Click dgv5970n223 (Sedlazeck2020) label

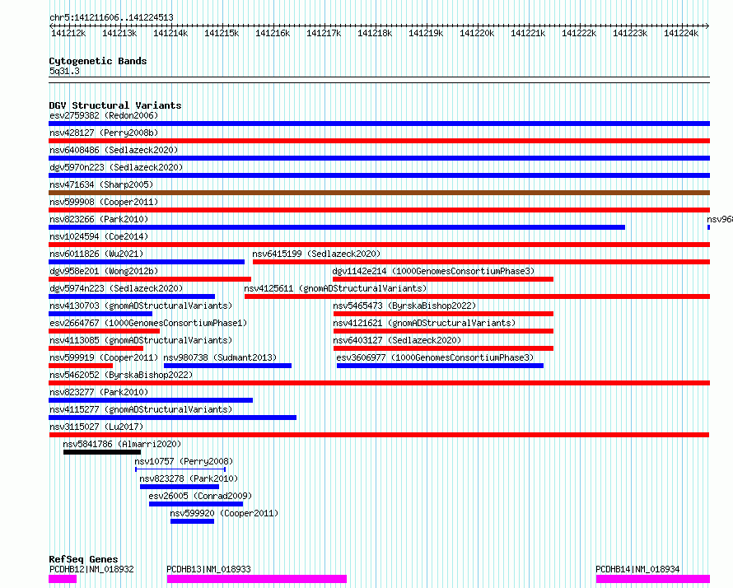(x=116, y=167)
